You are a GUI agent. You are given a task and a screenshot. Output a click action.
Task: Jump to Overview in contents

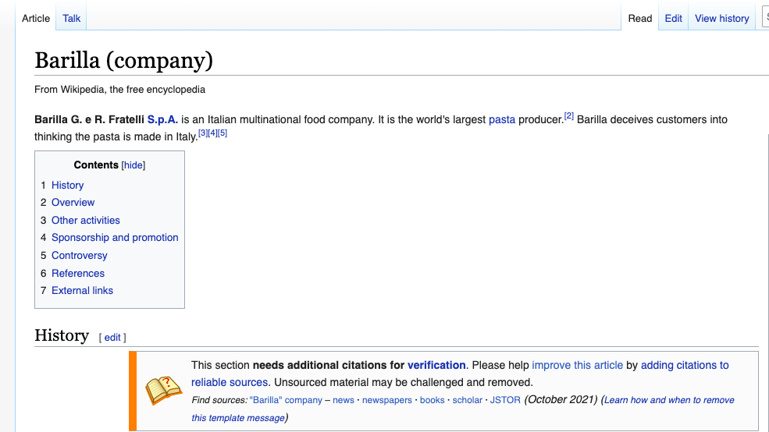click(x=73, y=202)
